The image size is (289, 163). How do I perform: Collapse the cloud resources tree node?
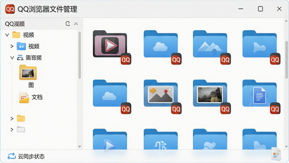click(12, 58)
